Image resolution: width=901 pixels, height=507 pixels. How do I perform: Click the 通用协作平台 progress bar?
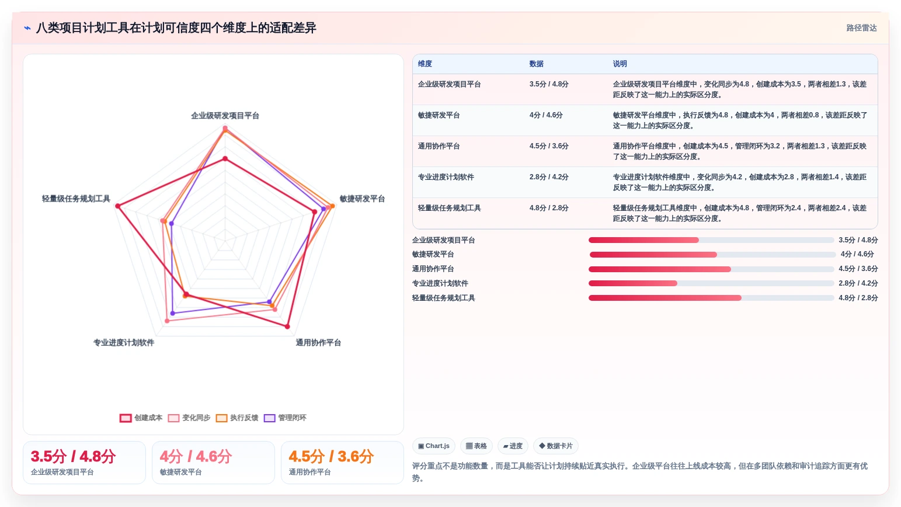[711, 269]
